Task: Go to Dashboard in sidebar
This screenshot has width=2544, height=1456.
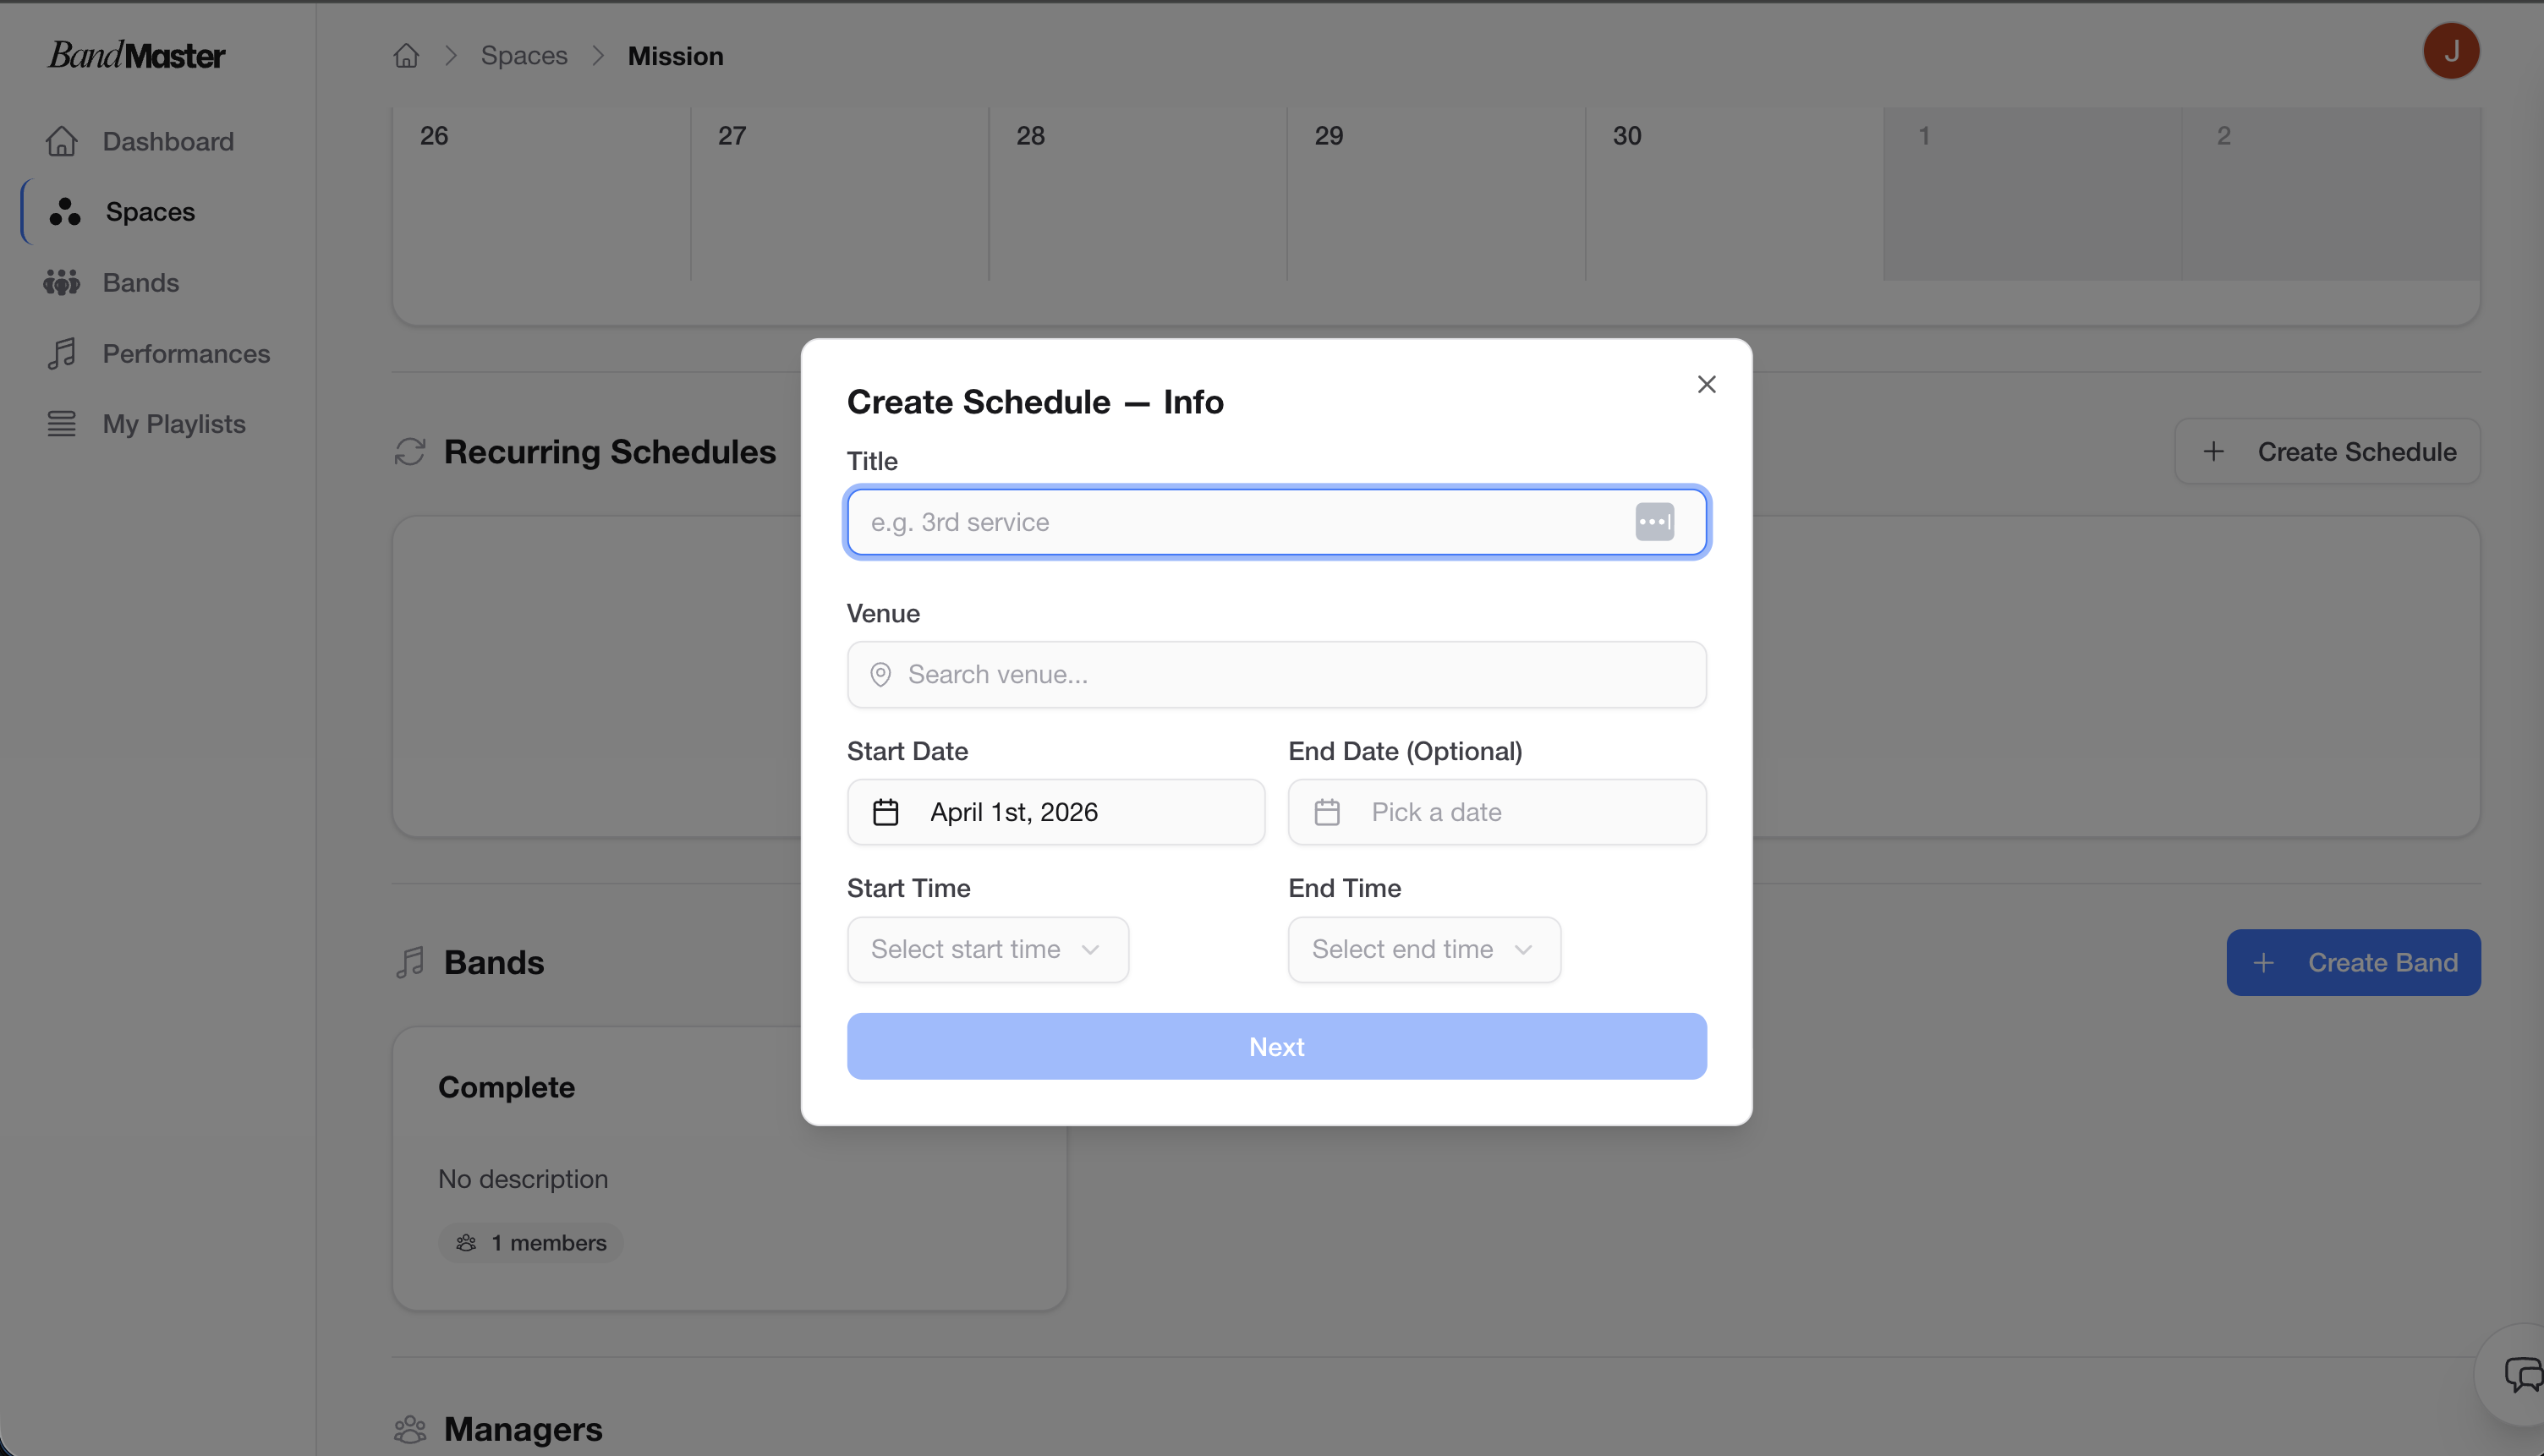Action: (x=168, y=142)
